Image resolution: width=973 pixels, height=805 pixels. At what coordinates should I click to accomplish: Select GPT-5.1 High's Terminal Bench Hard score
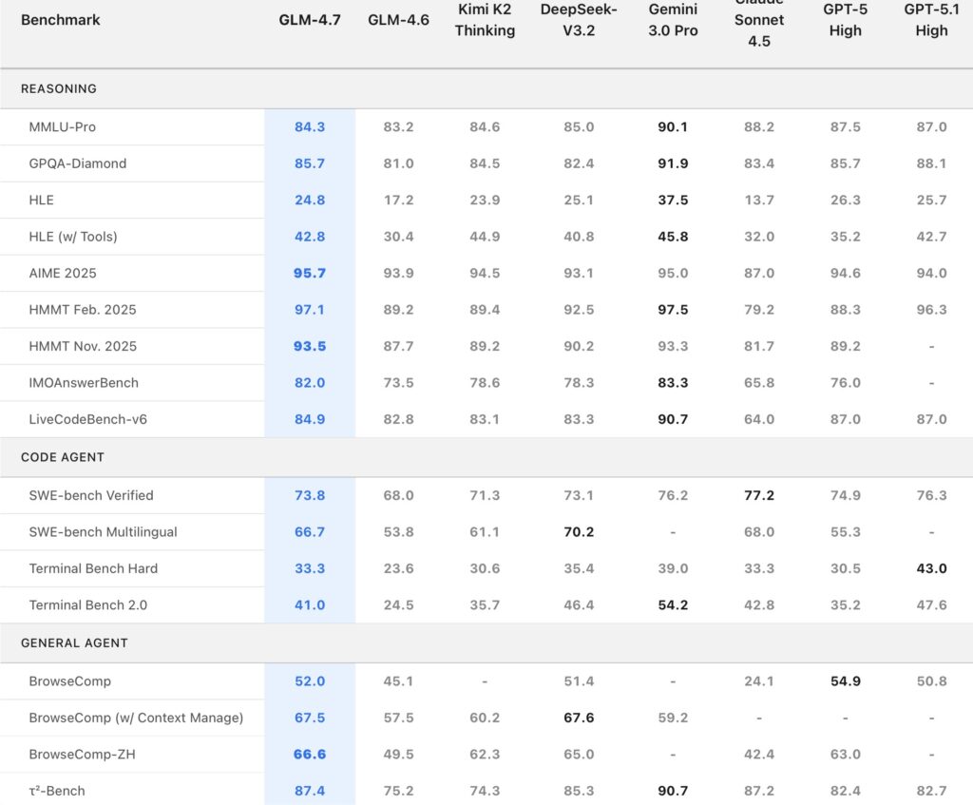pyautogui.click(x=930, y=568)
